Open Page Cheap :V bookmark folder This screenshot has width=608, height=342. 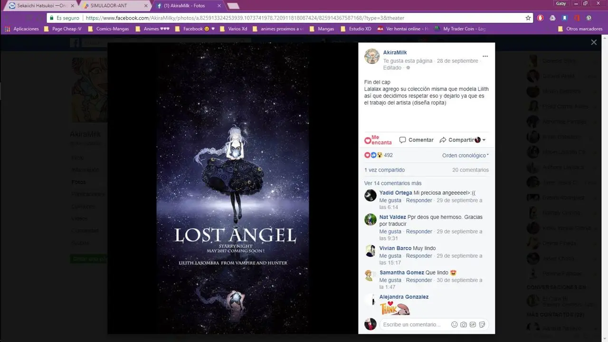pos(63,28)
